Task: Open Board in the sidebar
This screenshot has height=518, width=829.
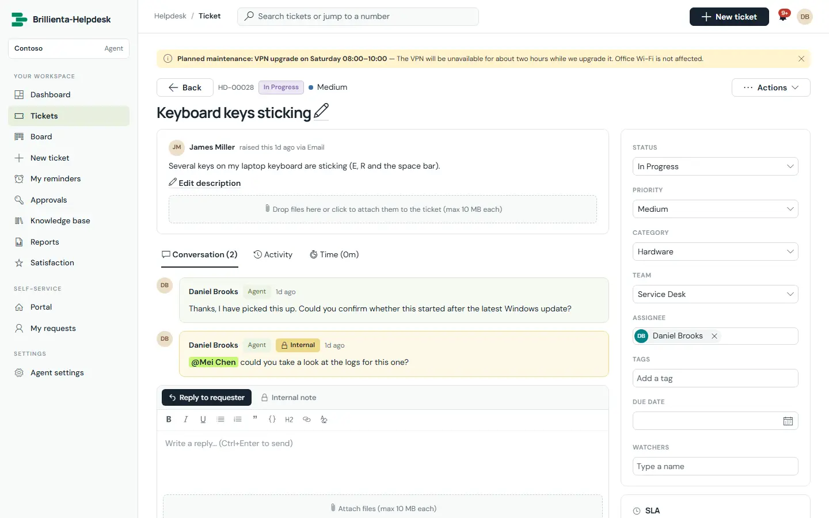Action: coord(69,136)
